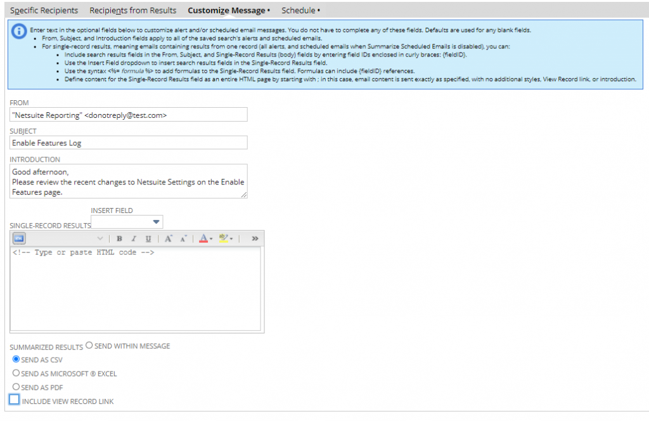Image resolution: width=649 pixels, height=421 pixels.
Task: Click the red font color A icon
Action: pyautogui.click(x=203, y=238)
